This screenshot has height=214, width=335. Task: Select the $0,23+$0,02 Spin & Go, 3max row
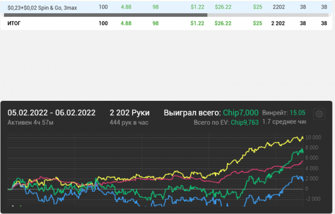43,8
